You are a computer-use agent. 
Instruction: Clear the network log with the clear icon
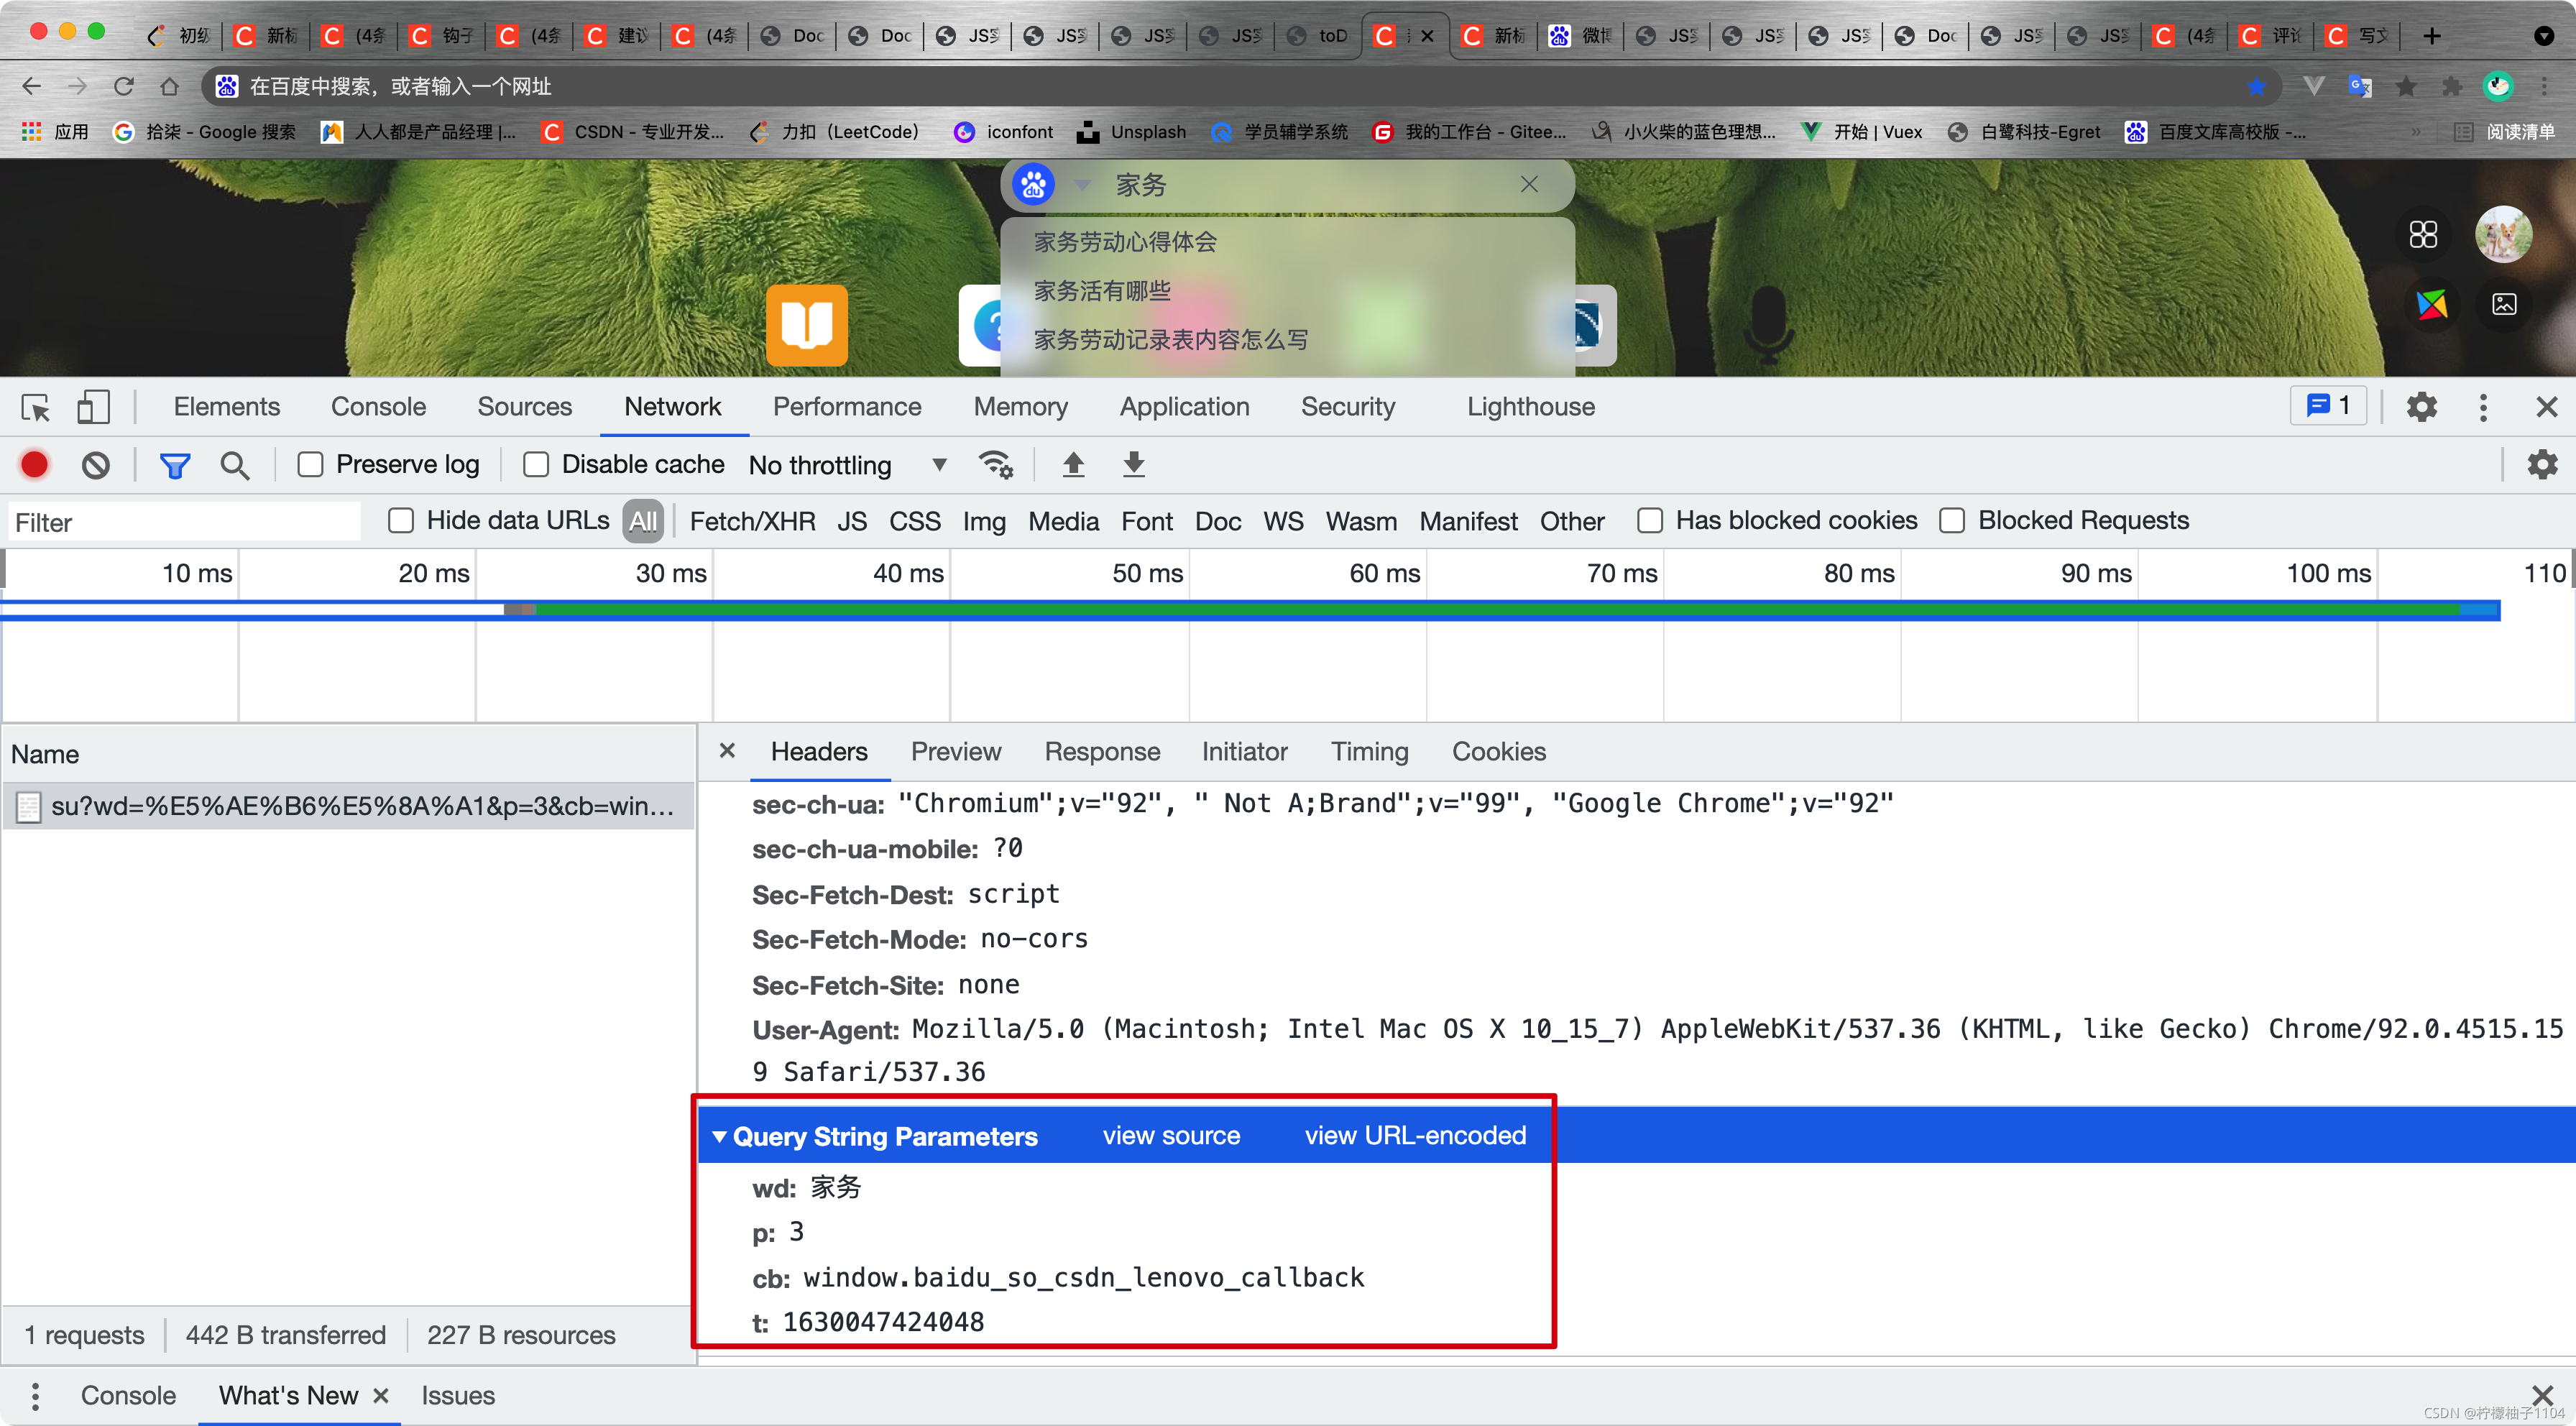click(x=96, y=464)
